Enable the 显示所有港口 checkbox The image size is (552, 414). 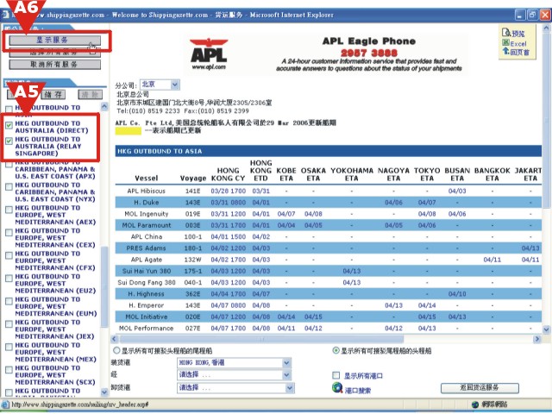[336, 375]
